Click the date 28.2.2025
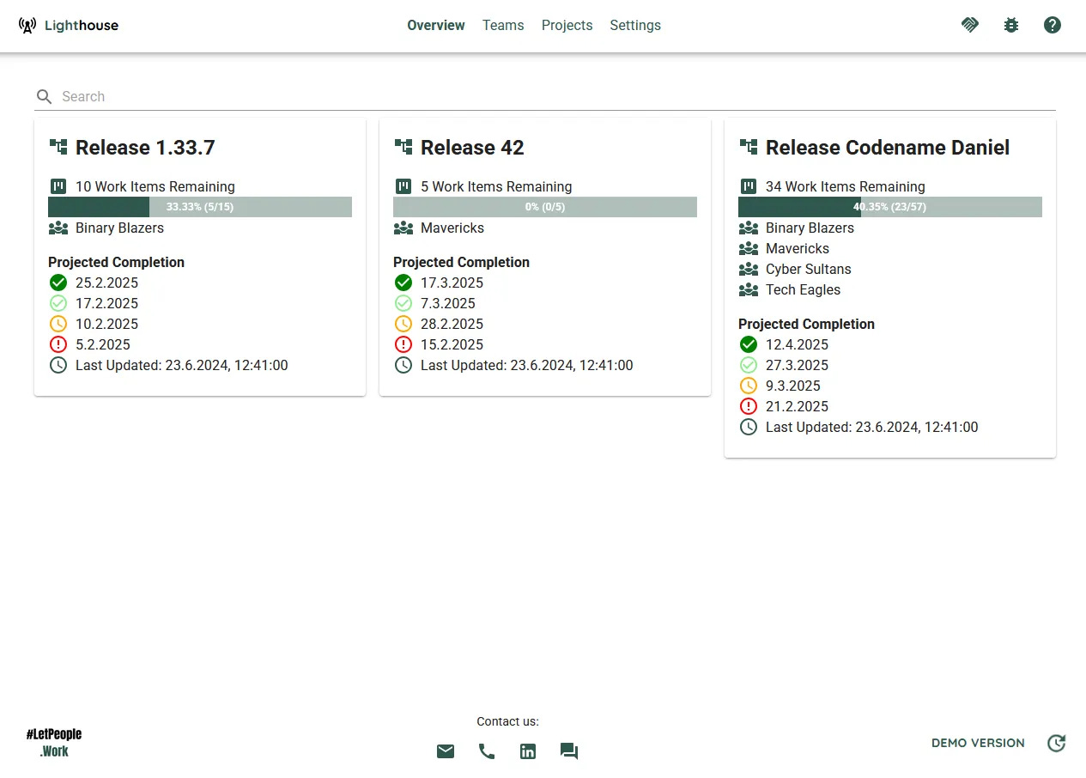Viewport: 1086px width, 778px height. (x=452, y=324)
